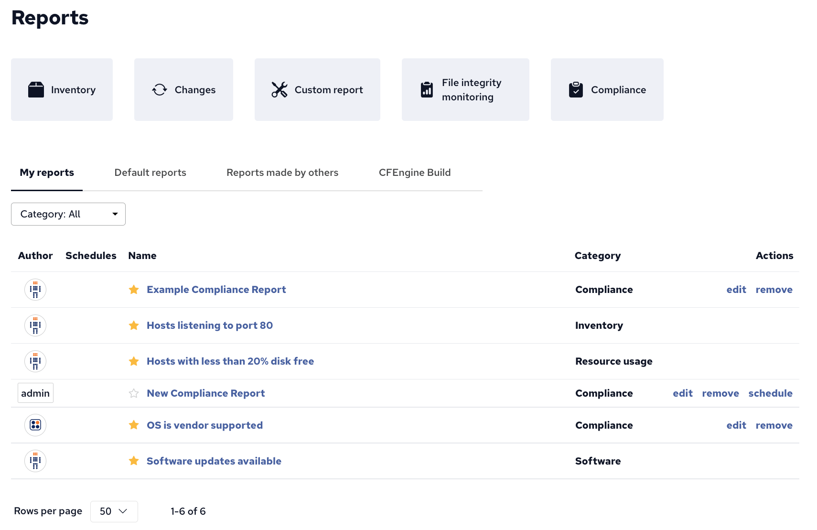
Task: Edit the OS is vendor supported report
Action: 736,425
